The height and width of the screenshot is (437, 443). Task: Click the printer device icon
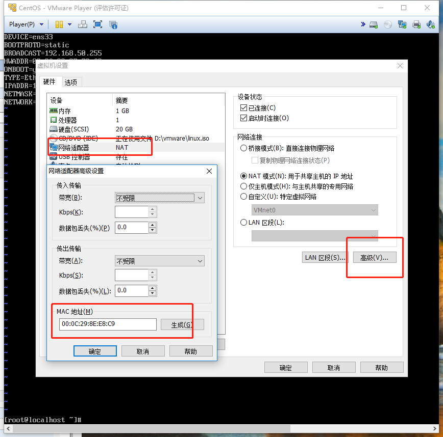pos(416,25)
